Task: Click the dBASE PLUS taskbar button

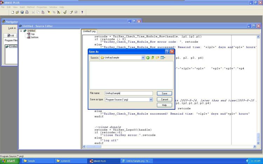Action: click(x=104, y=161)
